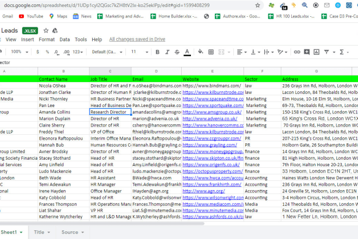
Task: Select the Sector header cell
Action: click(263, 79)
